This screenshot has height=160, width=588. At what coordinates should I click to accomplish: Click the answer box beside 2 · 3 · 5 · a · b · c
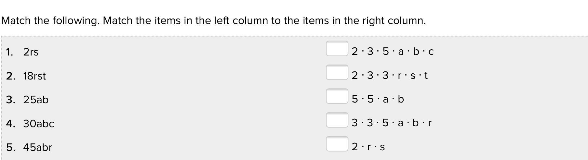[337, 49]
